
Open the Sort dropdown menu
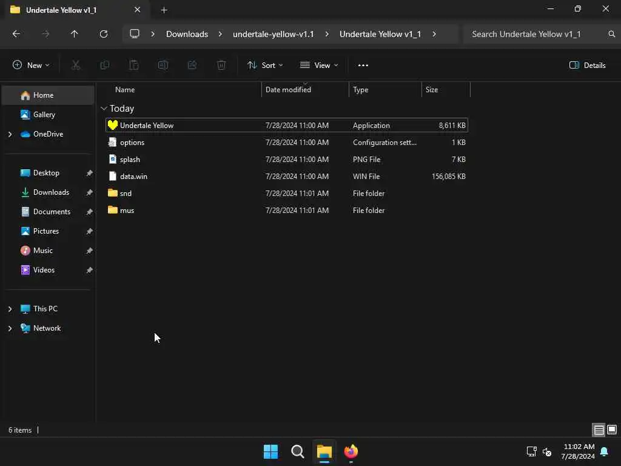265,66
